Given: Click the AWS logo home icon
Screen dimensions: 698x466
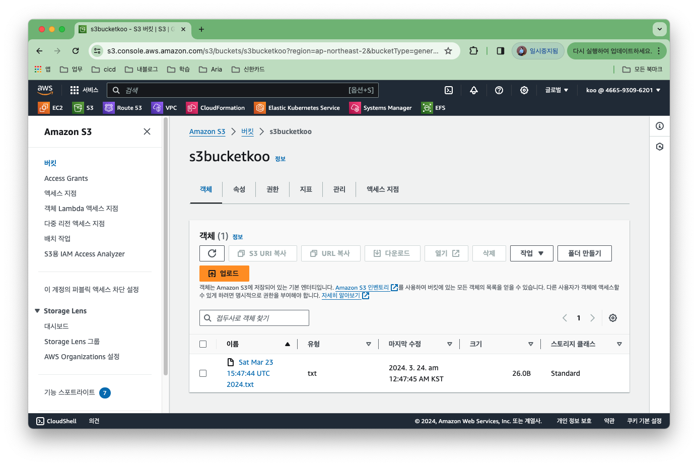Looking at the screenshot, I should click(45, 90).
